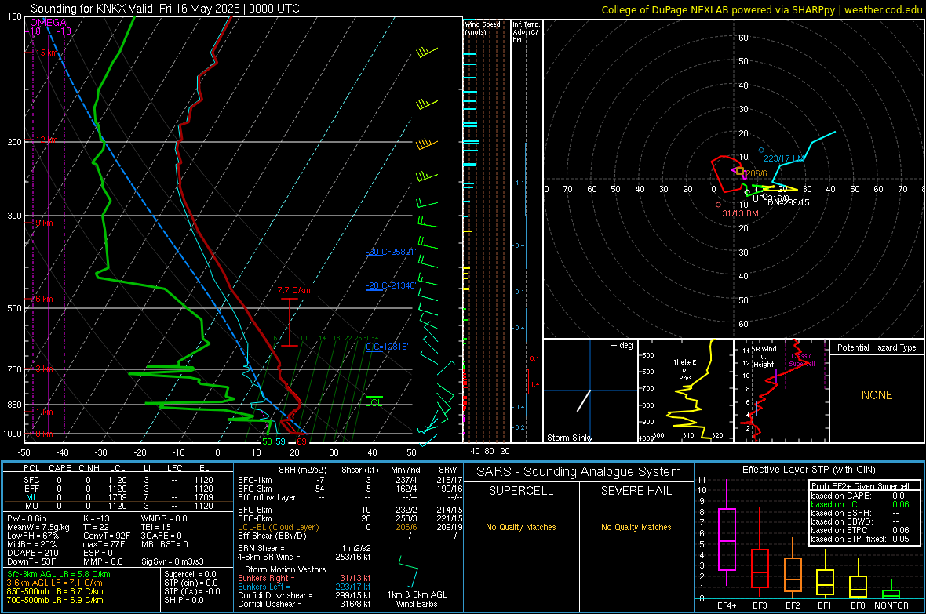Screen dimensions: 926x614
Task: Click the 'Theta-E v. Pres' inset label
Action: [x=685, y=369]
